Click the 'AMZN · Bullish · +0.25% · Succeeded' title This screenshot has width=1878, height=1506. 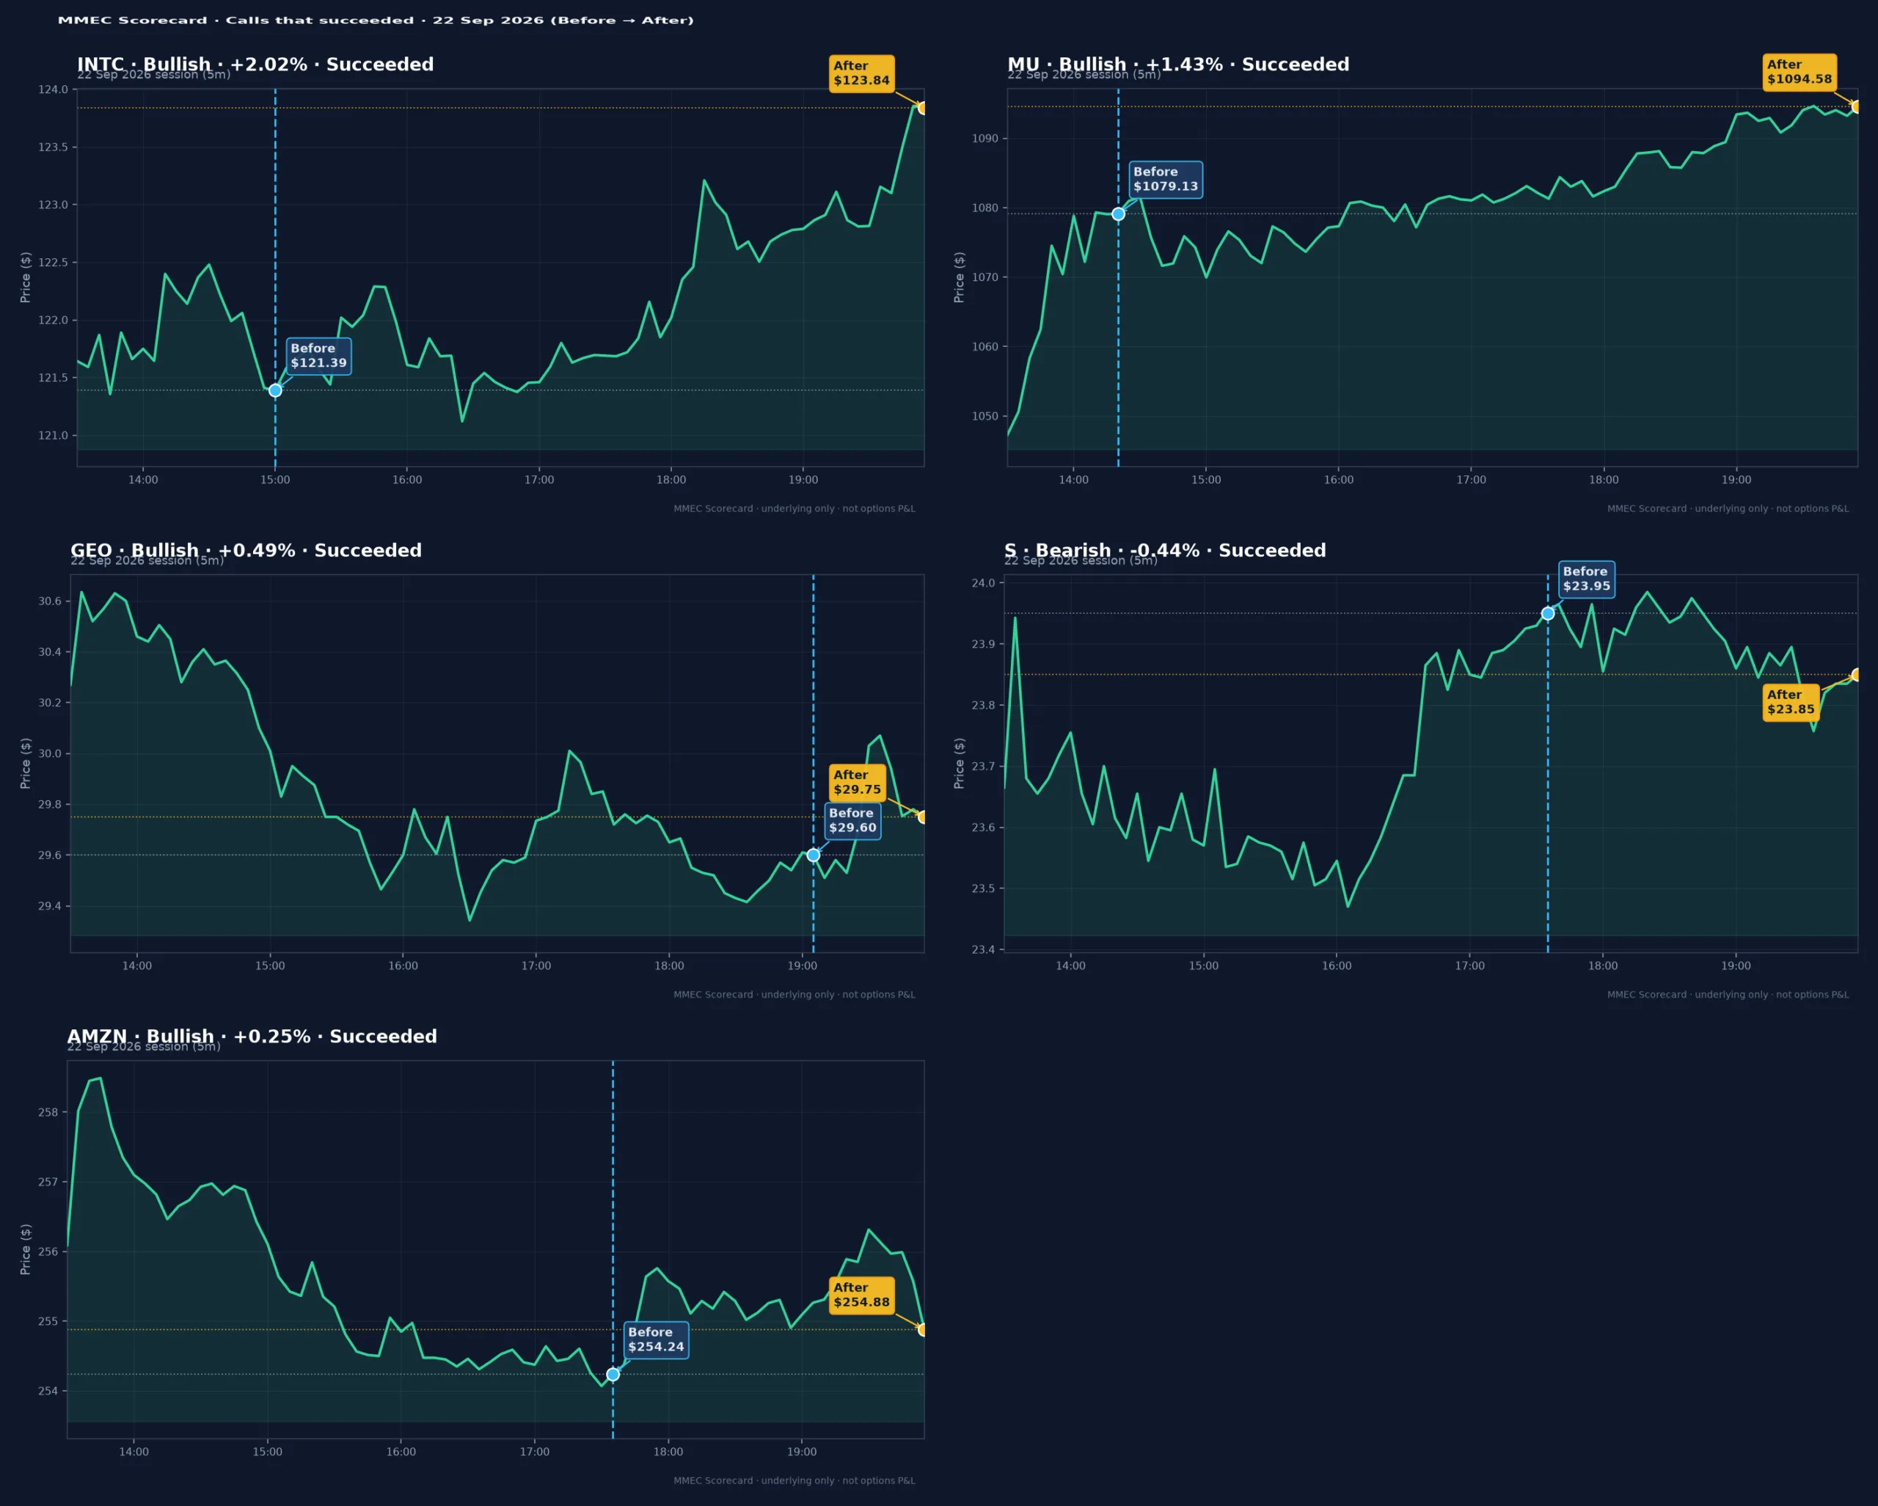252,1037
